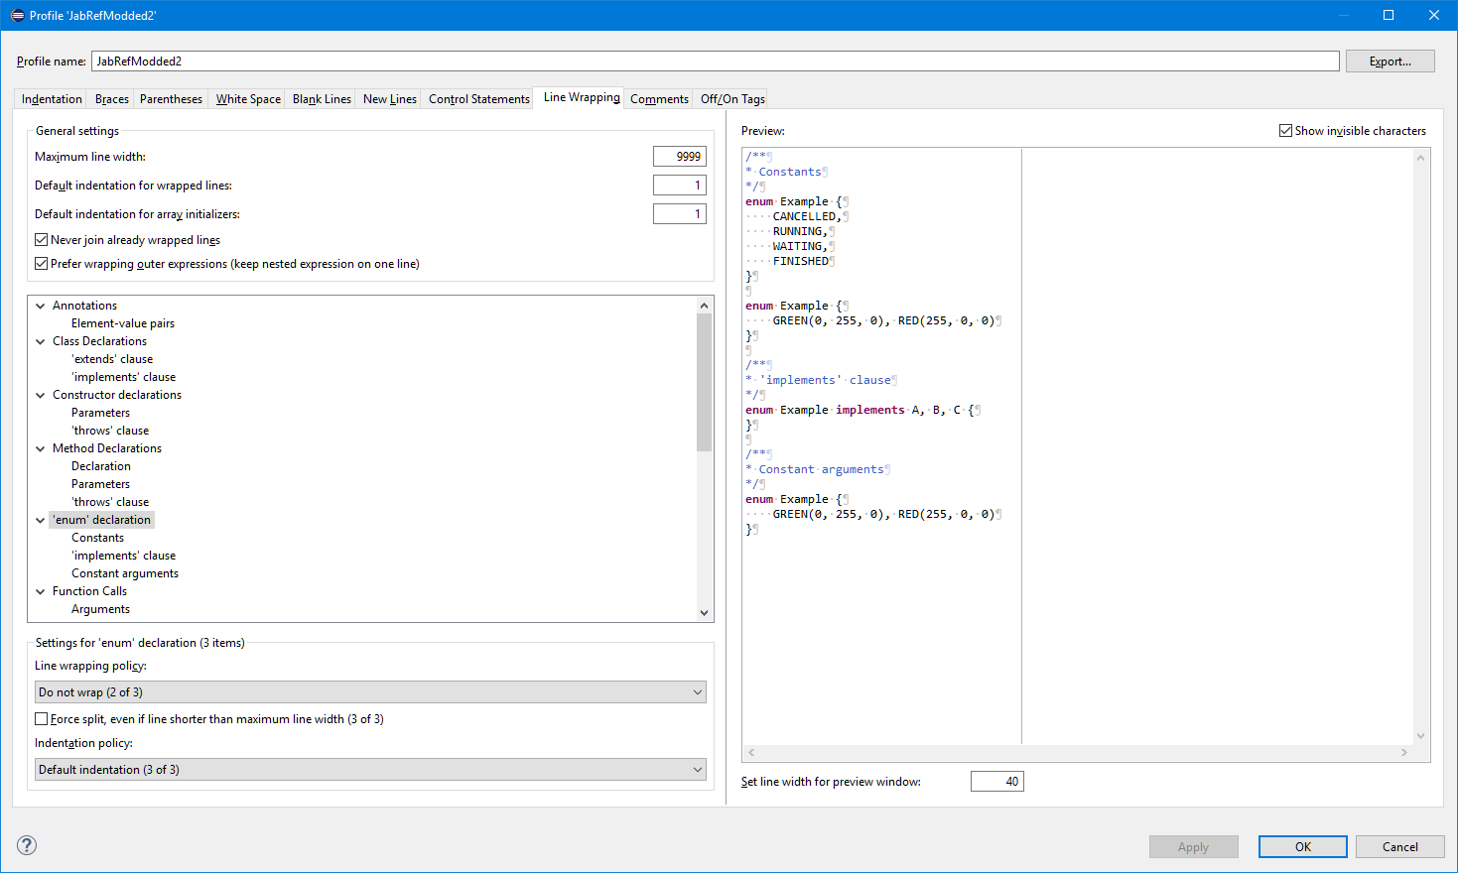The height and width of the screenshot is (873, 1458).
Task: Click the Maximum line width field
Action: [x=679, y=157]
